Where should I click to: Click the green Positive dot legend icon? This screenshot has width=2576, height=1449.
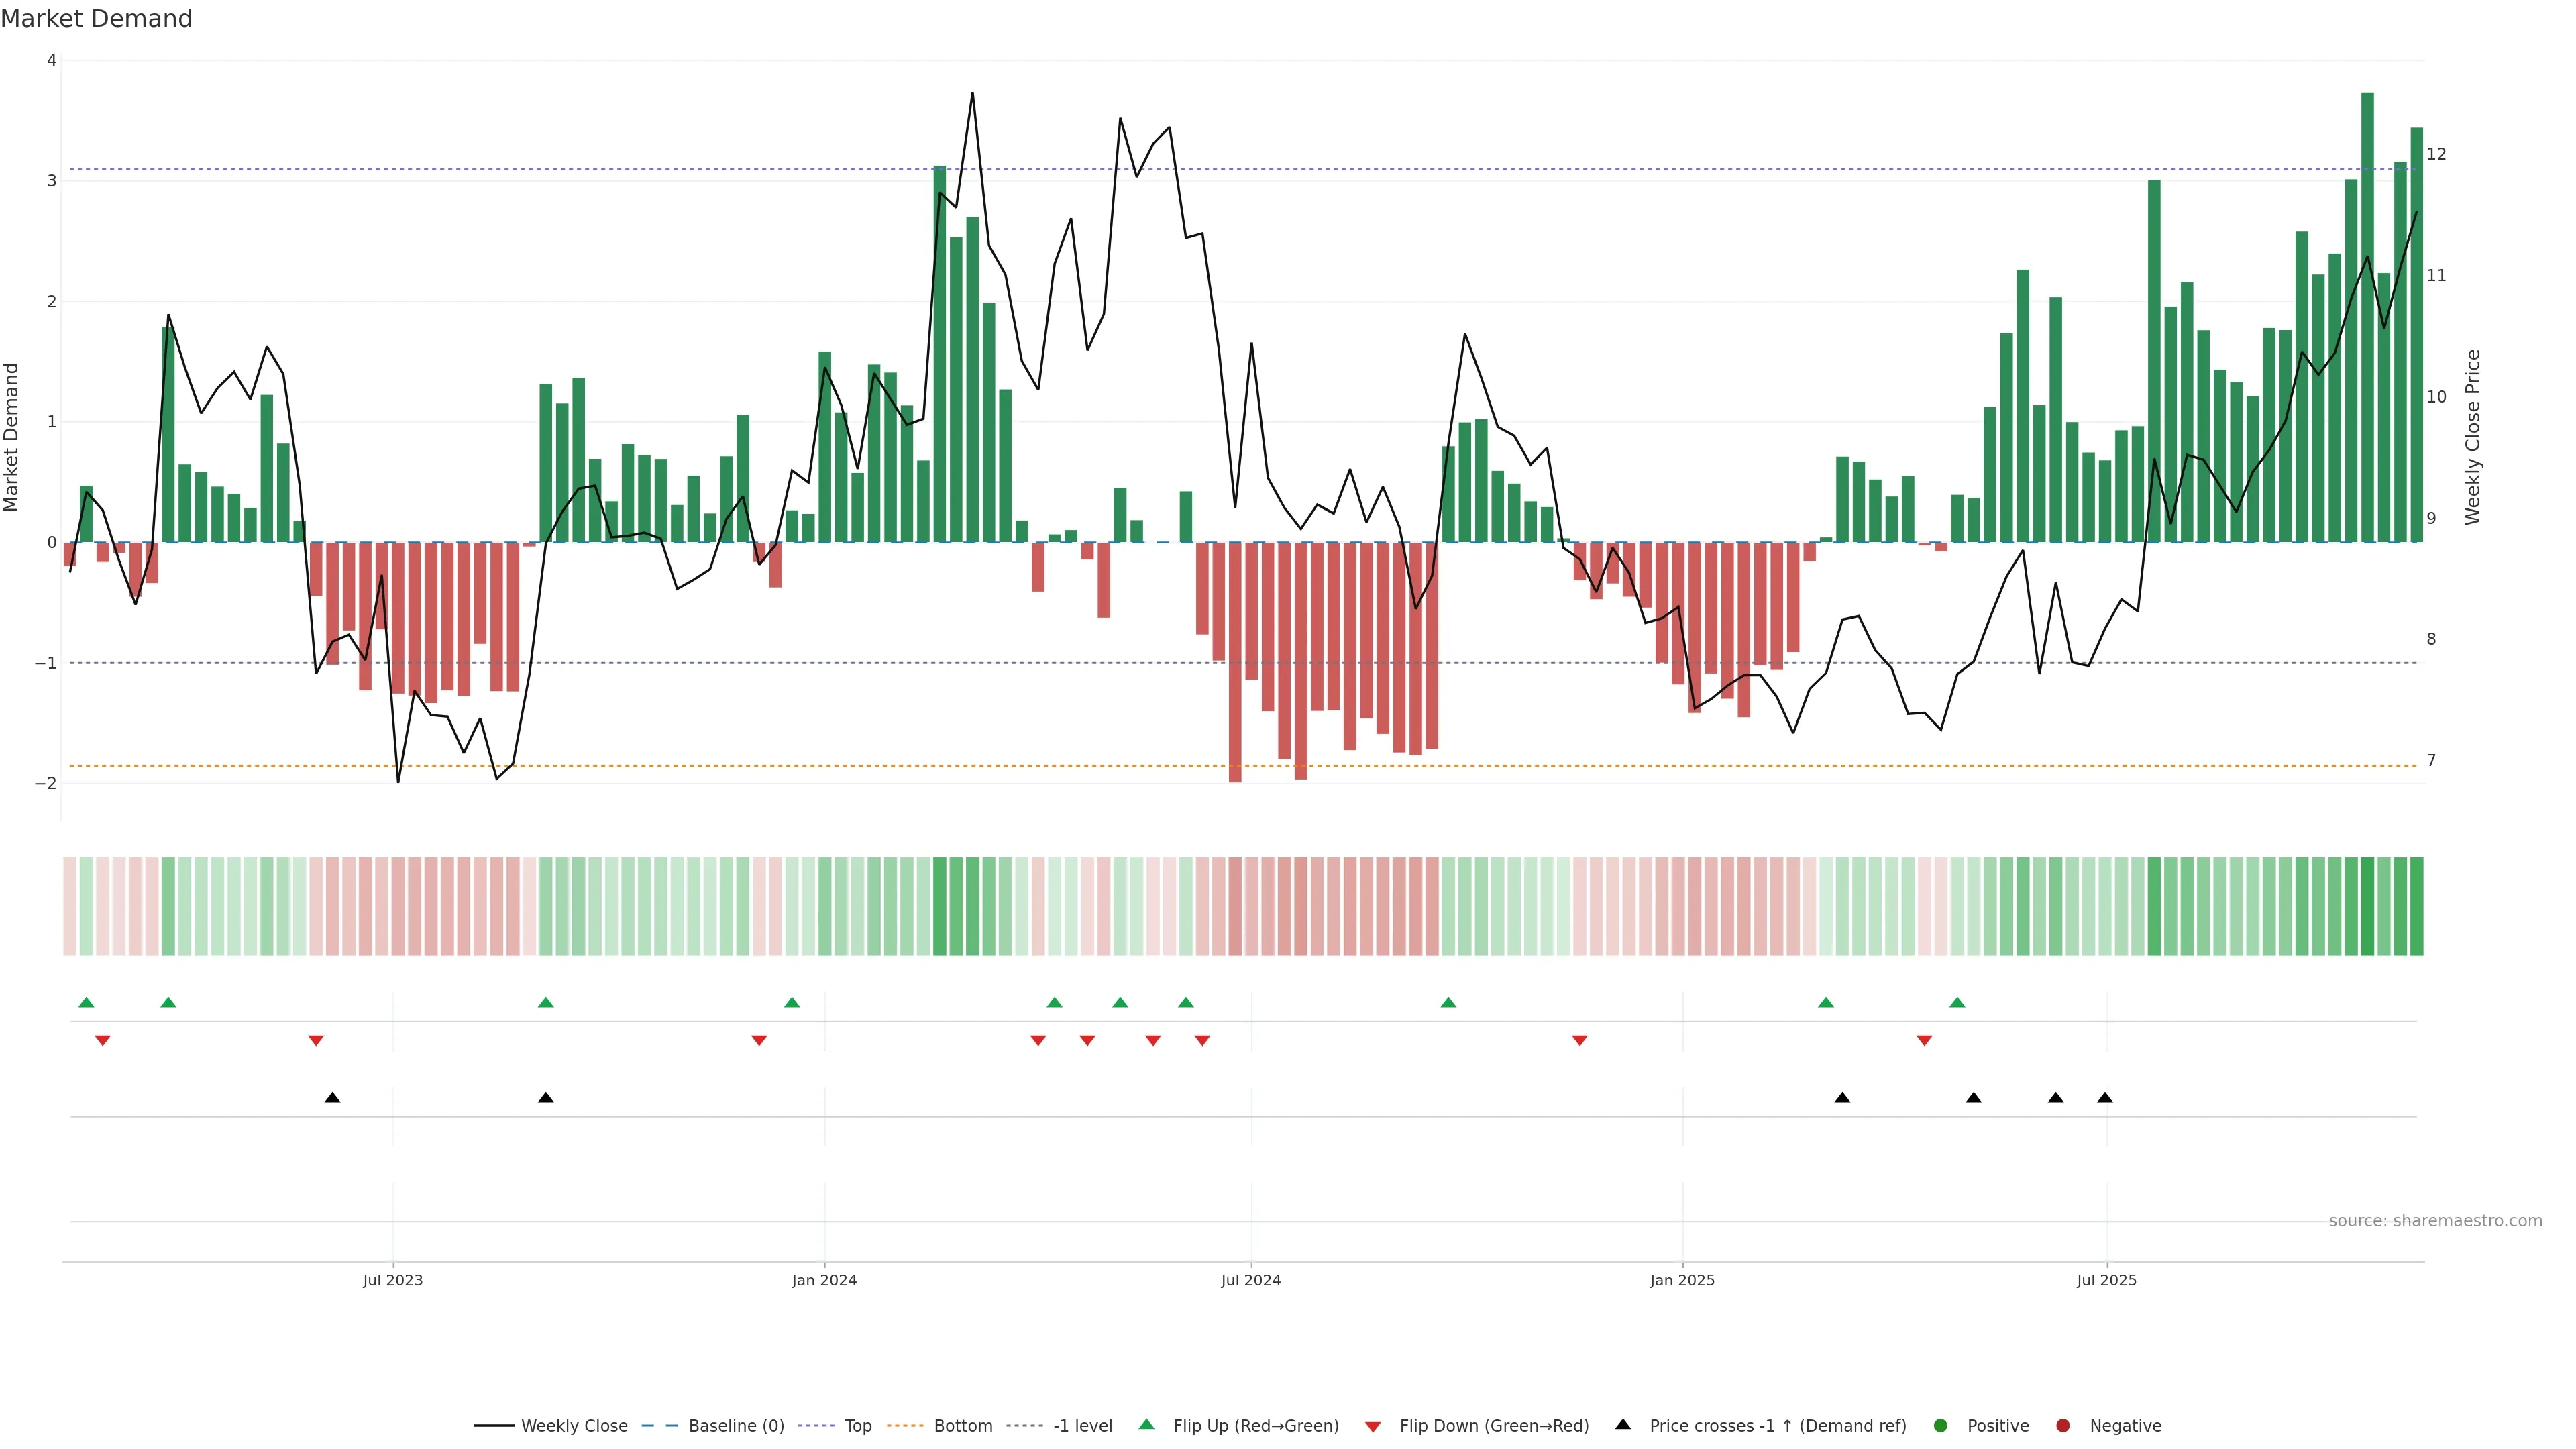(x=1941, y=1425)
